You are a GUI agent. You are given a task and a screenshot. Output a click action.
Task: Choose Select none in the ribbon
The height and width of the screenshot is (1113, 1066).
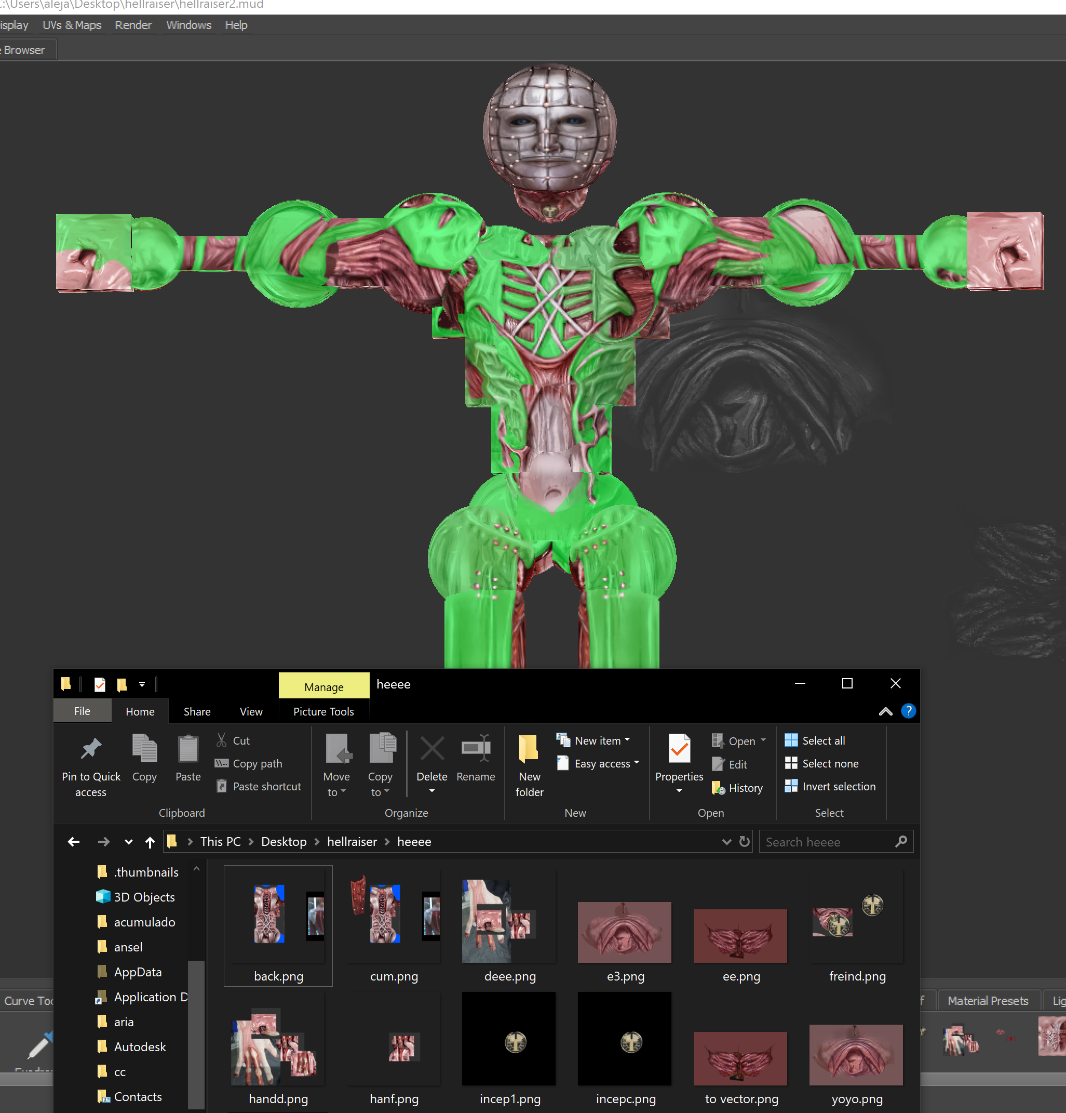[821, 764]
